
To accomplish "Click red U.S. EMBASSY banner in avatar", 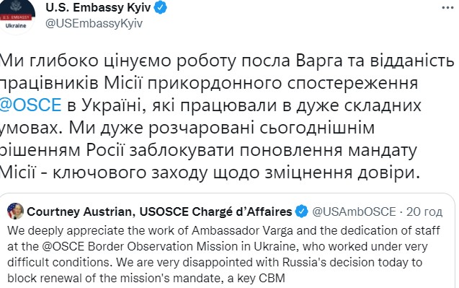I will click(x=15, y=17).
